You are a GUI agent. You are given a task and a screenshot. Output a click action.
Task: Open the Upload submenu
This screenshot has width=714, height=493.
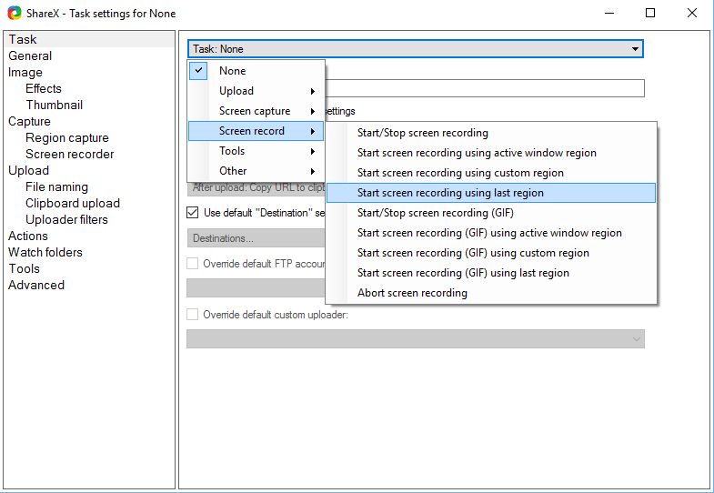point(256,91)
